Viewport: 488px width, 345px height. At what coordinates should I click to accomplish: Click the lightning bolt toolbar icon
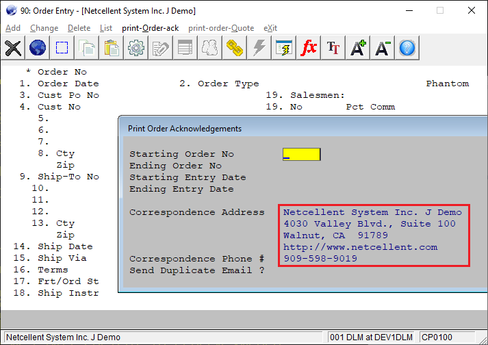click(x=259, y=48)
